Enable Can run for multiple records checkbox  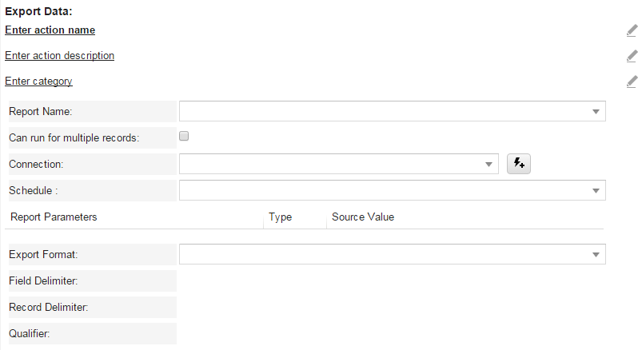[184, 137]
